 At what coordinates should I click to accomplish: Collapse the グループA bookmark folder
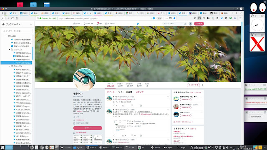pos(10,50)
